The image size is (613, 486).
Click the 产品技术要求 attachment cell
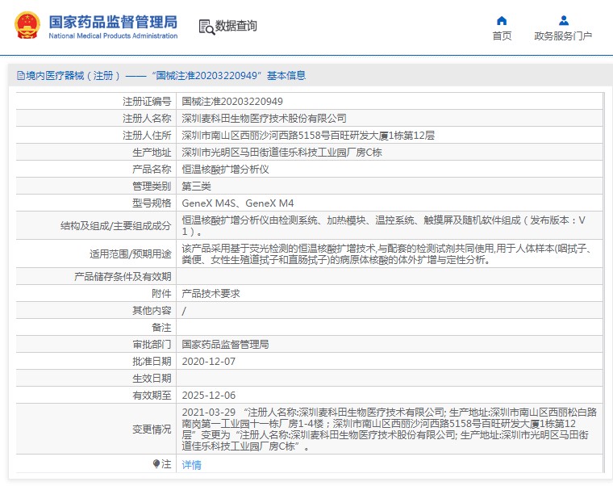pos(211,293)
